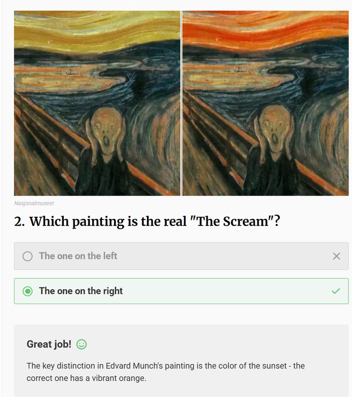Click the X icon on the left option

(336, 256)
